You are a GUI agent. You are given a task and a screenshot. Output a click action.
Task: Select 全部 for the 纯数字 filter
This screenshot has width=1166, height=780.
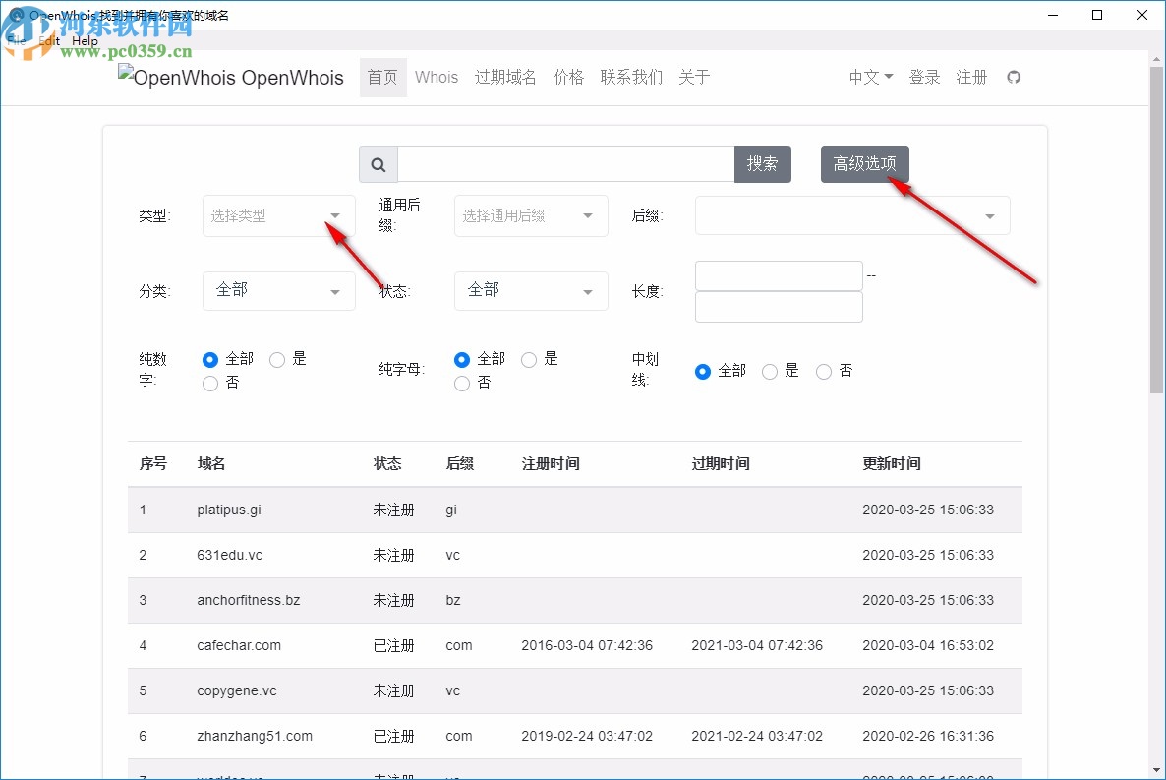[210, 360]
